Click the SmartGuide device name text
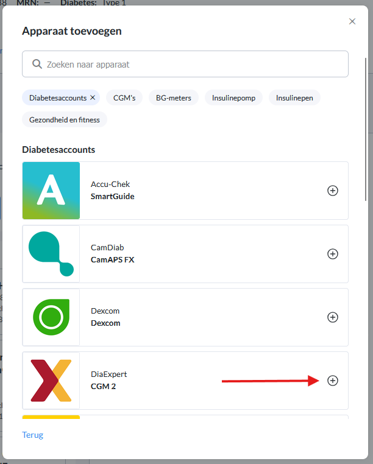Image resolution: width=373 pixels, height=464 pixels. [x=112, y=197]
